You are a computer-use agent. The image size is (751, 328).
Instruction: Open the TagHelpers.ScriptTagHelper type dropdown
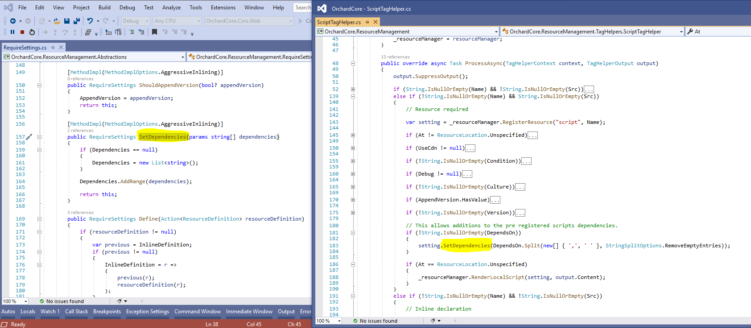[x=593, y=32]
